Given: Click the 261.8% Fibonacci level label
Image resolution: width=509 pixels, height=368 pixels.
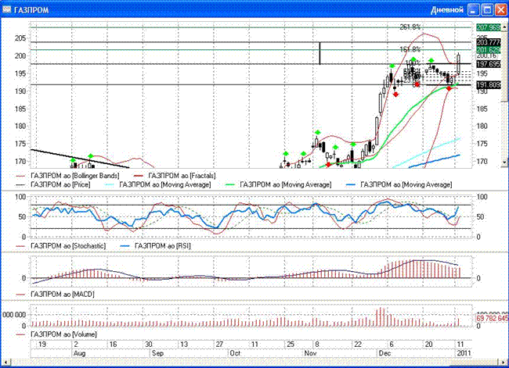Looking at the screenshot, I should click(410, 27).
